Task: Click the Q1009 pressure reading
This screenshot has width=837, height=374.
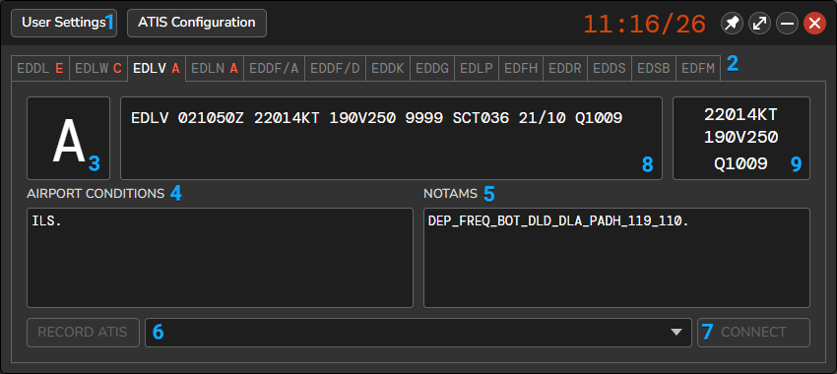Action: click(x=740, y=163)
